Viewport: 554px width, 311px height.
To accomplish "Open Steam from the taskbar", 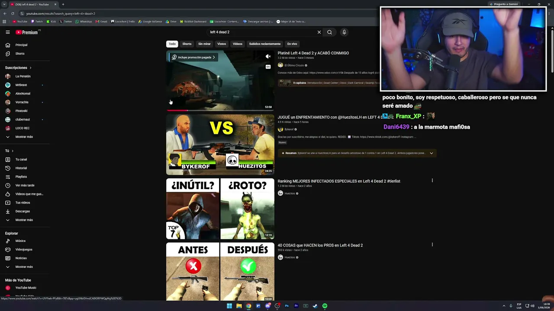I will coord(315,306).
